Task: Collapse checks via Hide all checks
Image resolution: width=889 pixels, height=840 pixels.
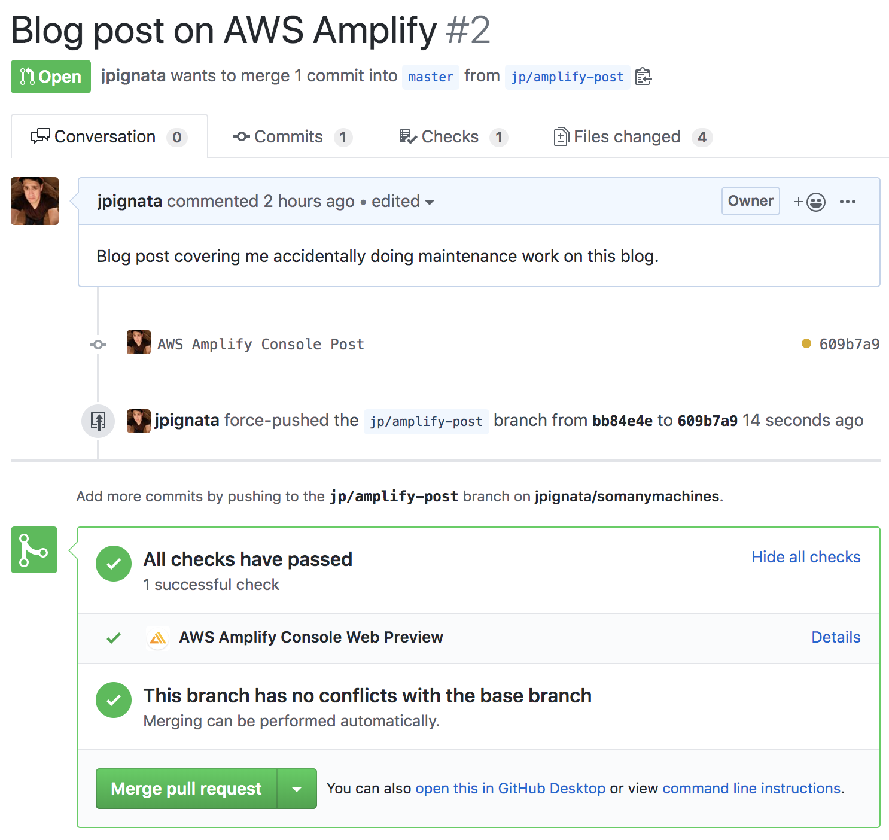Action: click(x=806, y=557)
